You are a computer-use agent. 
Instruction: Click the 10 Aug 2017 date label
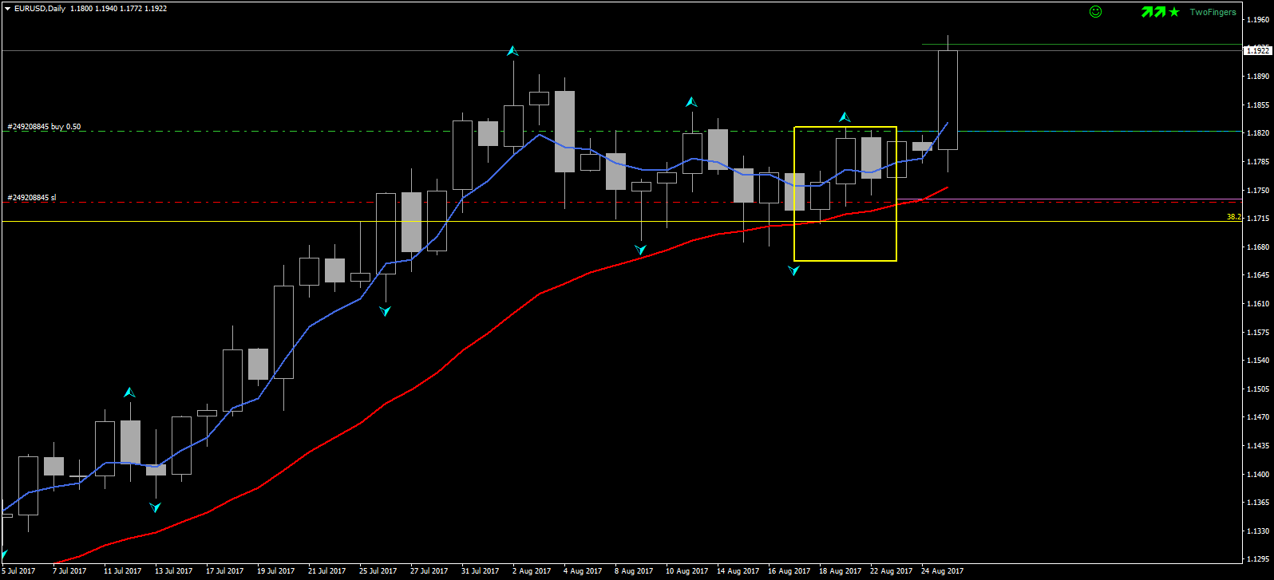click(x=686, y=571)
